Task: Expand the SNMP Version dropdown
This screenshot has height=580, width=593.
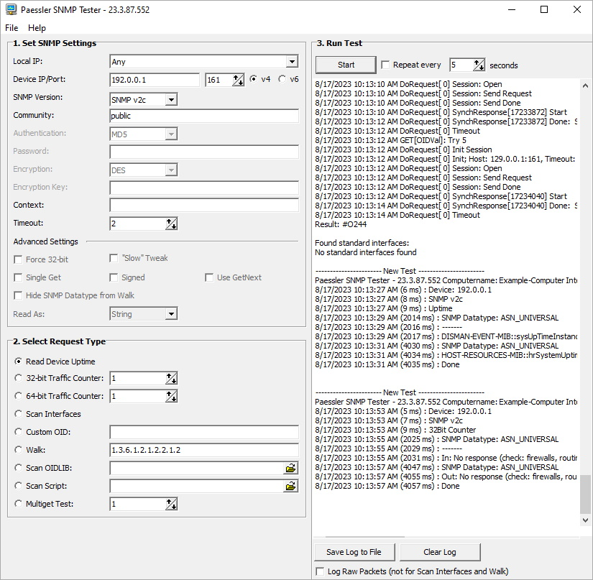Action: point(171,99)
